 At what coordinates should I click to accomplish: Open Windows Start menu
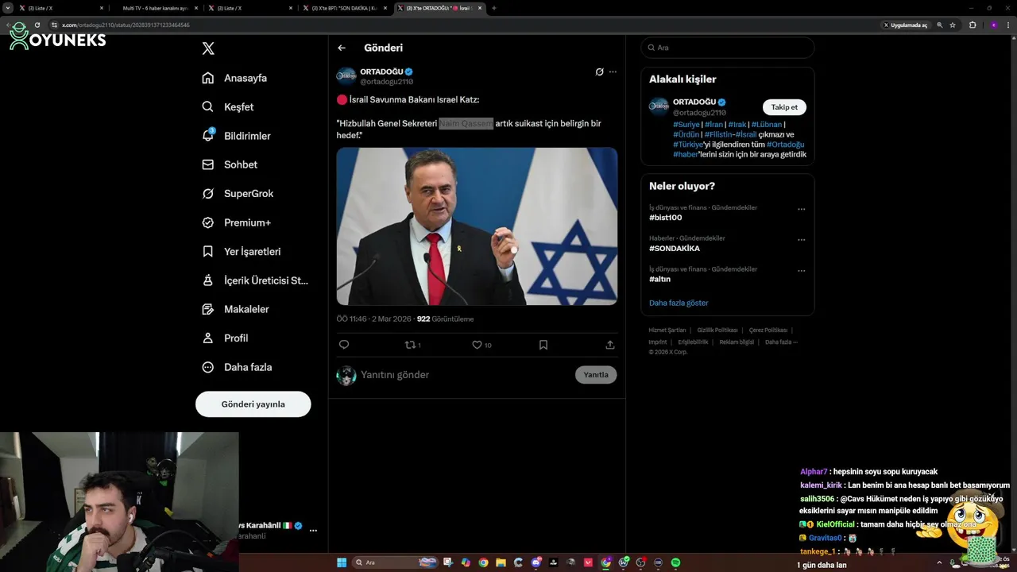pos(342,562)
